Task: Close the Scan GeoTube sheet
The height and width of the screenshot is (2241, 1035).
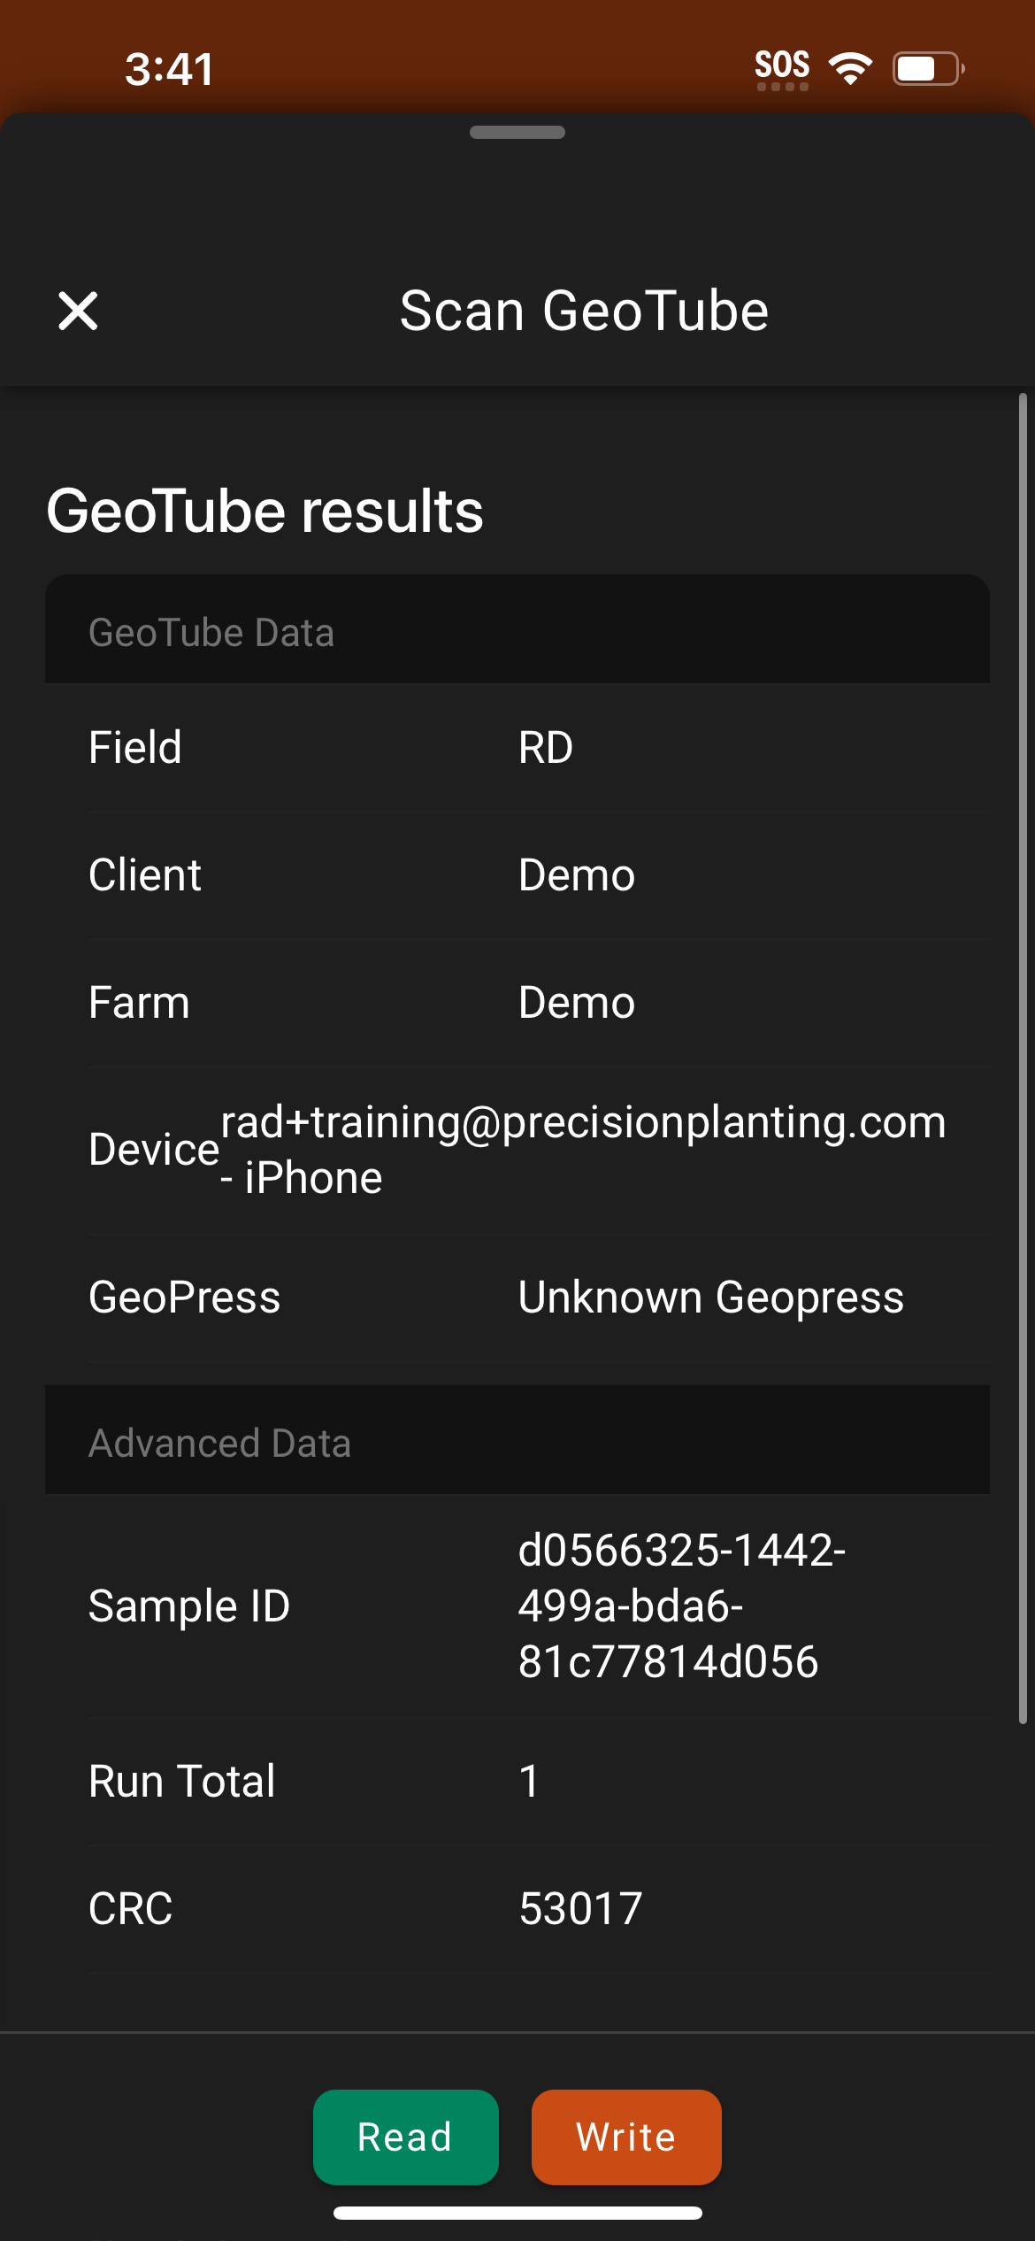Action: [78, 311]
